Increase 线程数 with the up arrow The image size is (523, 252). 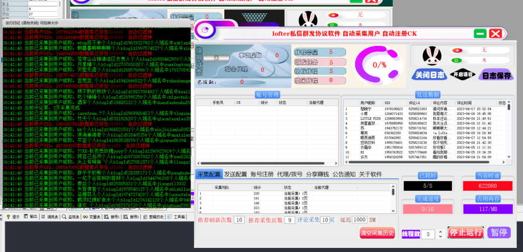coord(441,232)
